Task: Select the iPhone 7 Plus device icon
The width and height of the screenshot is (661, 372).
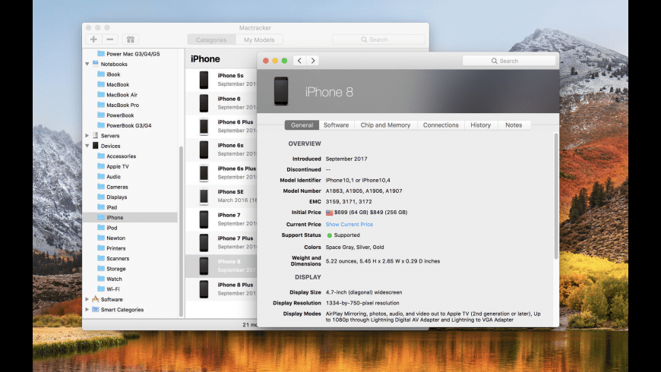Action: [x=204, y=242]
